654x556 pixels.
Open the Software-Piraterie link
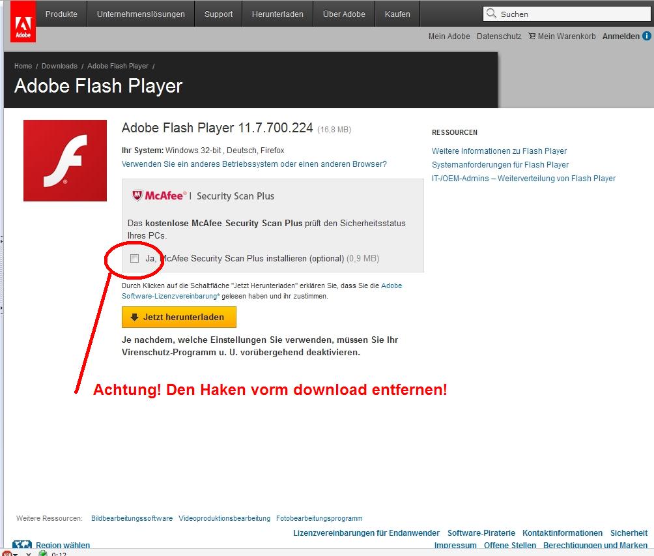pos(481,533)
